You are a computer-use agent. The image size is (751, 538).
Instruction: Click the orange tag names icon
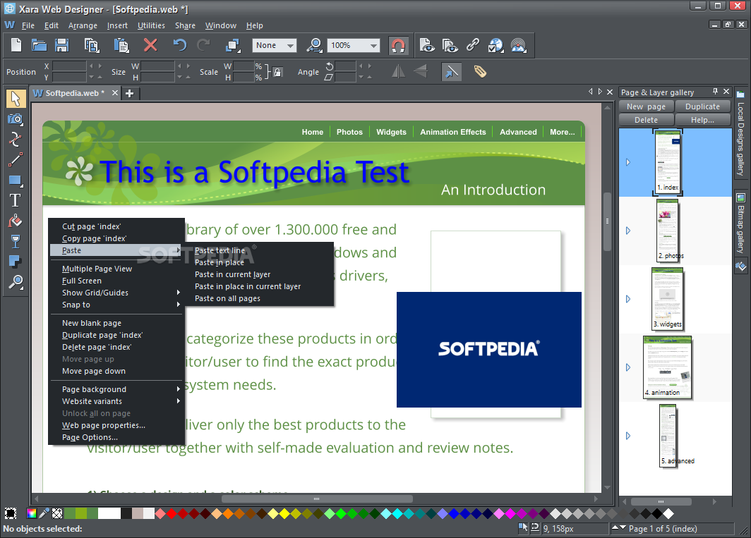pyautogui.click(x=480, y=72)
